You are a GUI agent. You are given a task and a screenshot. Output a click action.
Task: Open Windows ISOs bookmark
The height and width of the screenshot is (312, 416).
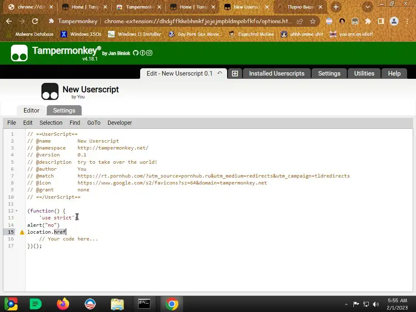[81, 34]
